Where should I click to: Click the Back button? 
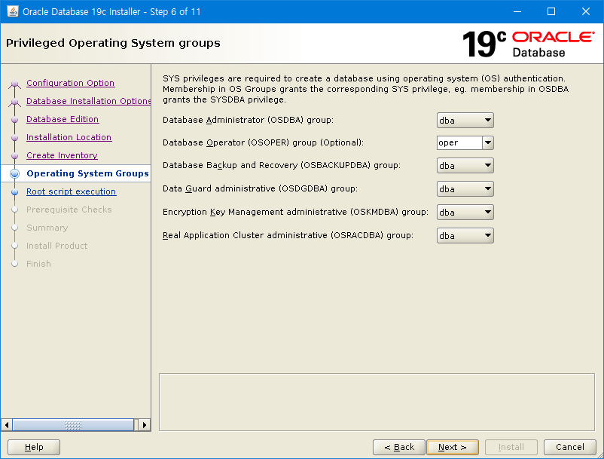[x=399, y=447]
